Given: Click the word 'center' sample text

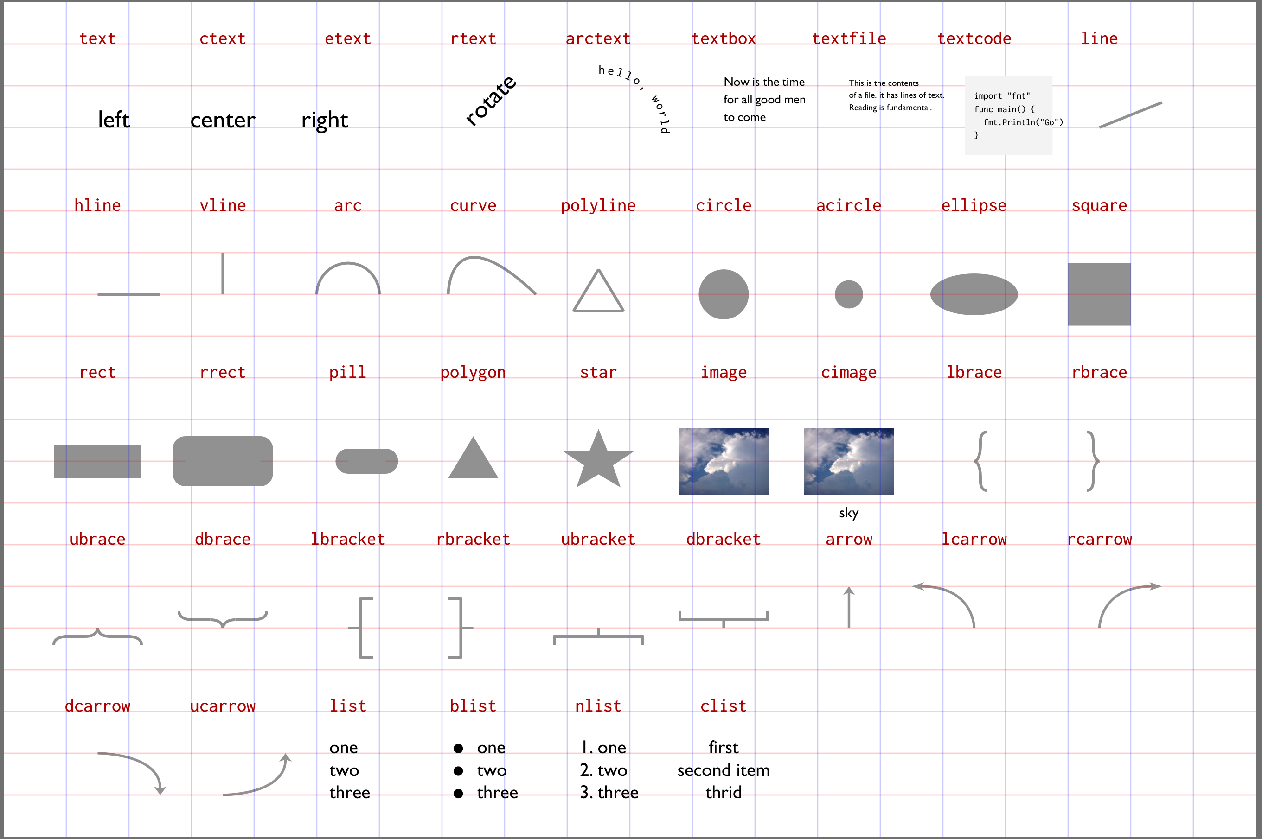Looking at the screenshot, I should 223,121.
